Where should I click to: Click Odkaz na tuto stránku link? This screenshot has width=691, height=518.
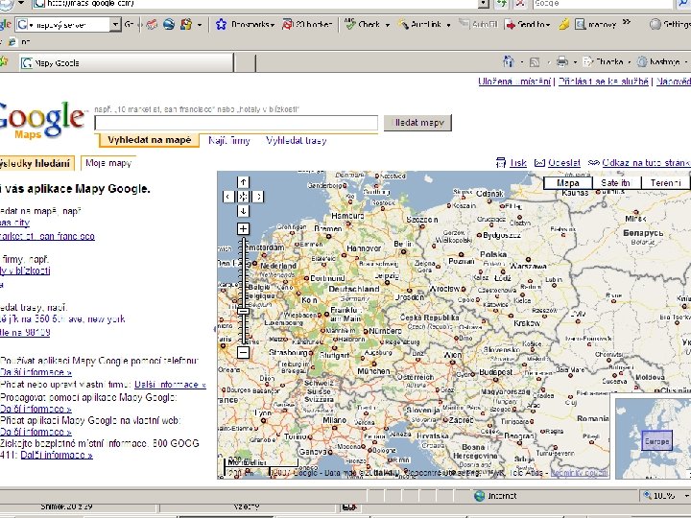coord(647,163)
